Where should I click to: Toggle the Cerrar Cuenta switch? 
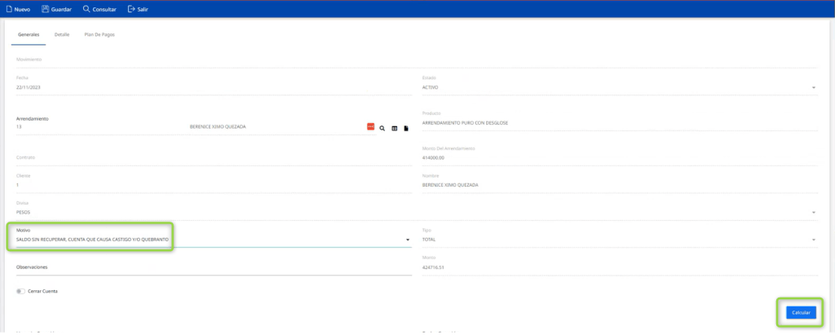point(20,291)
